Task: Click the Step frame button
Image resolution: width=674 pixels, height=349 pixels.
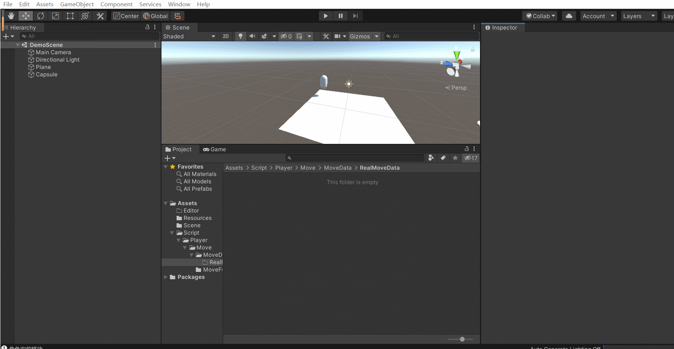Action: [x=355, y=16]
